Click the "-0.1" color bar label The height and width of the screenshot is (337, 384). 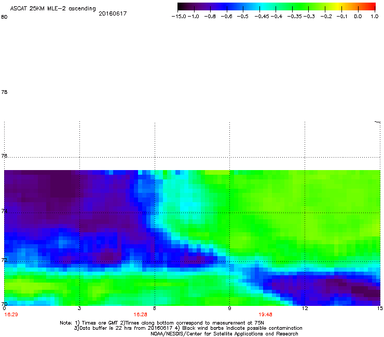coord(342,17)
